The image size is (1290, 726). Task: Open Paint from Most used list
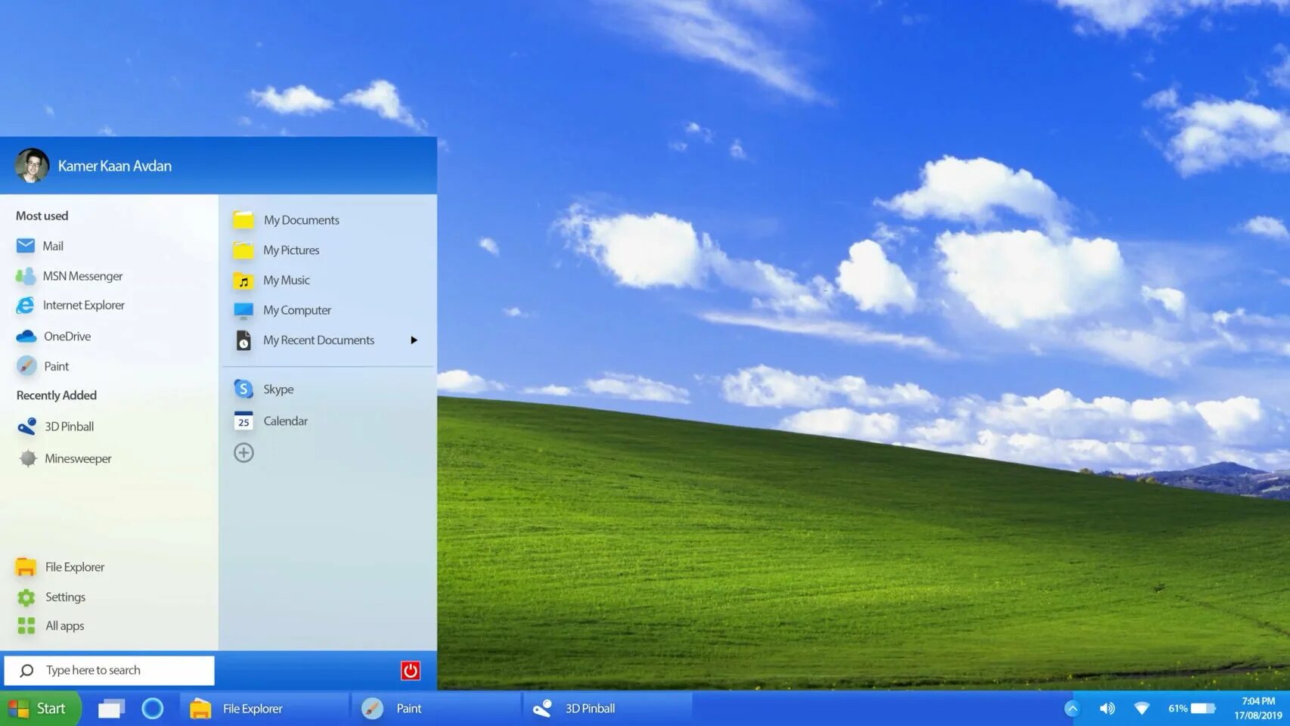click(57, 365)
